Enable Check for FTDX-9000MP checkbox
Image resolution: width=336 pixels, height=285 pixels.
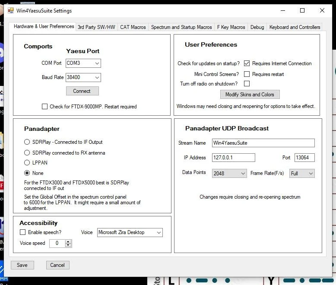pos(44,107)
